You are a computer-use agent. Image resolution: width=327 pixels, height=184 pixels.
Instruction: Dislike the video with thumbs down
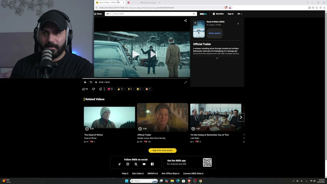(93, 89)
